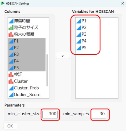Select the Outlier_Score column
Screen dimensions: 126x131
pos(27,95)
